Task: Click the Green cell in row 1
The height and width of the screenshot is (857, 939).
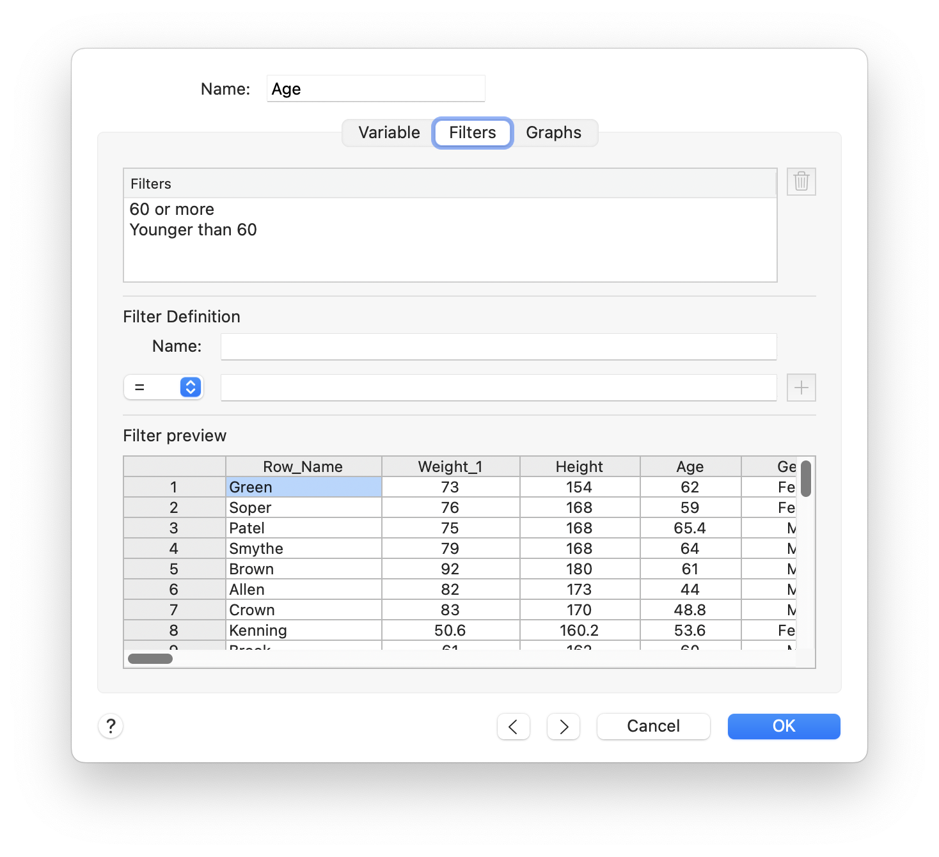Action: coord(304,487)
